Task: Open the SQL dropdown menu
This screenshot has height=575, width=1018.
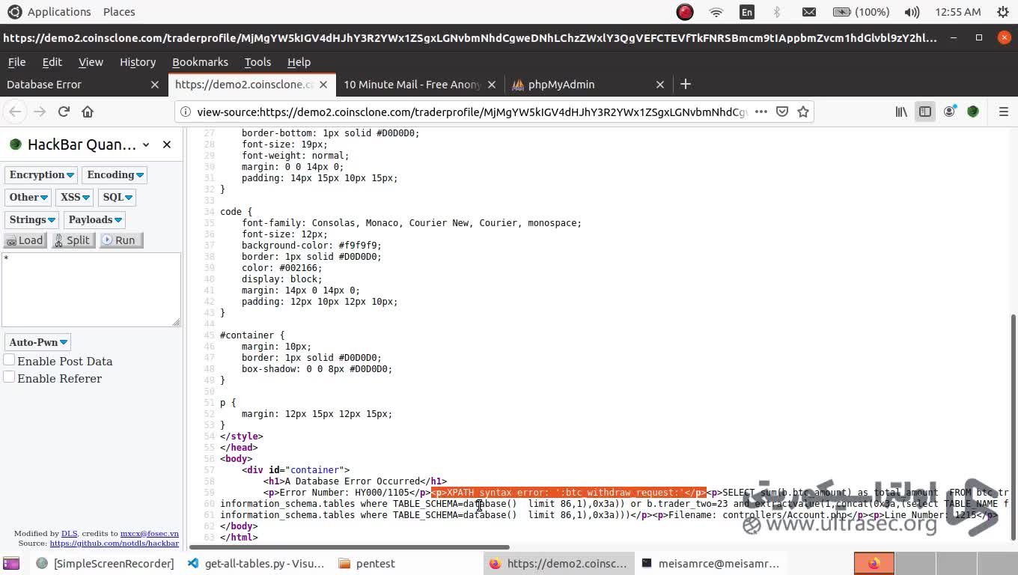Action: (x=118, y=197)
